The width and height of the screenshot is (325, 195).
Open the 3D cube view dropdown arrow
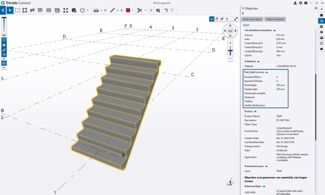pyautogui.click(x=88, y=10)
